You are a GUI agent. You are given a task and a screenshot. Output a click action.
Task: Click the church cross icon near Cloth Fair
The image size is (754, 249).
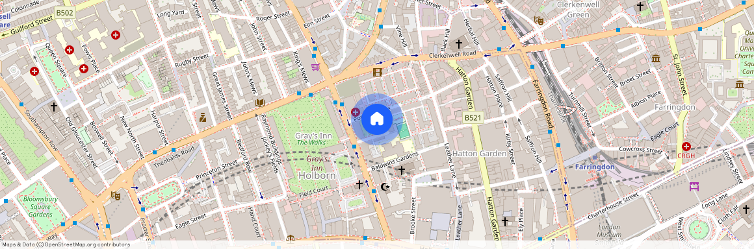point(746,209)
